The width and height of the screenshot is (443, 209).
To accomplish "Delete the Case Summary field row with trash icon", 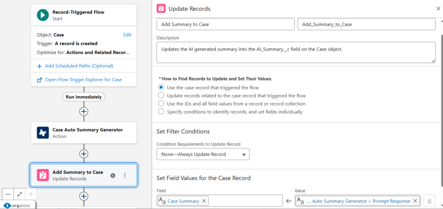I will [x=429, y=201].
